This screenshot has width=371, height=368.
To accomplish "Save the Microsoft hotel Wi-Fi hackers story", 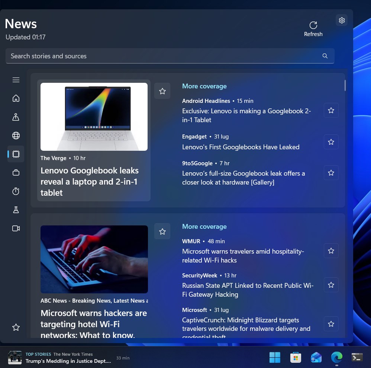I will click(x=162, y=231).
